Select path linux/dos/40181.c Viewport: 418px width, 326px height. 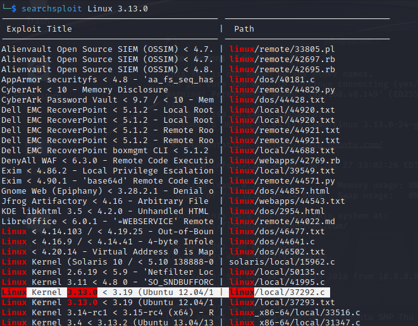pos(272,80)
